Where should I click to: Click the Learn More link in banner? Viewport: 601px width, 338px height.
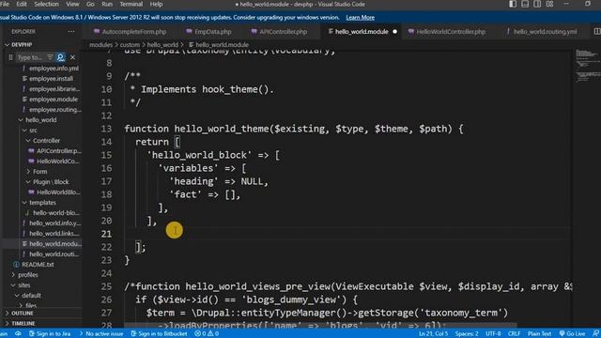pos(360,18)
